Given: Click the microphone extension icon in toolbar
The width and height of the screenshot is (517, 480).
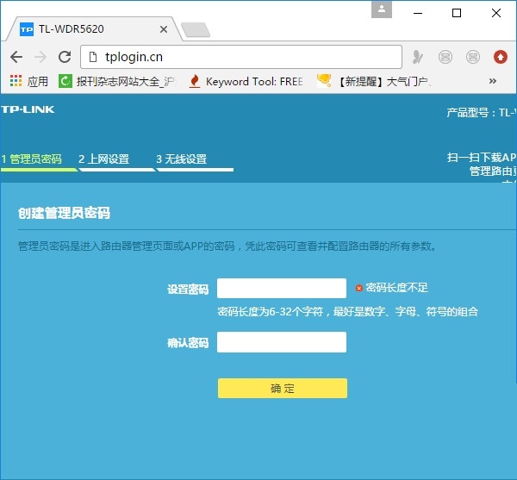Looking at the screenshot, I should tap(418, 57).
